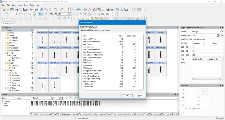Open the first Auto preview dropdown
225x120 pixels.
click(x=9, y=98)
